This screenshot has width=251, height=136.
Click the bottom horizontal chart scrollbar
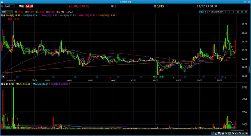tap(237, 131)
